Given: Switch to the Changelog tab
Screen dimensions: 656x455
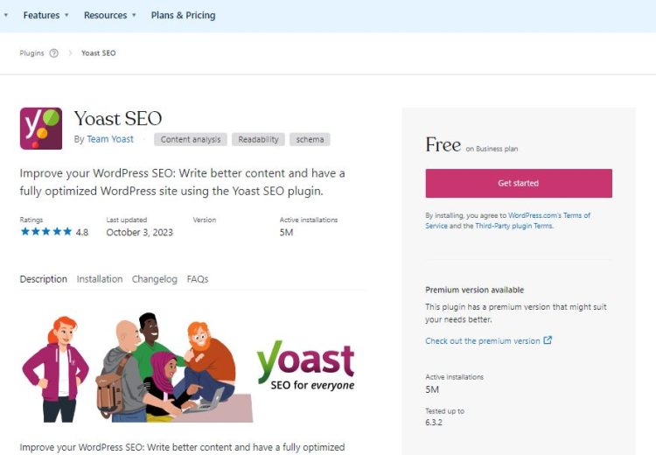Looking at the screenshot, I should [x=154, y=279].
